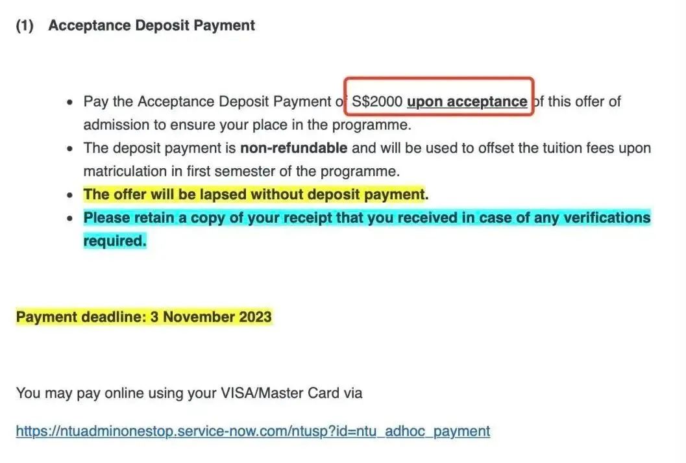Click bullet before 'Pay the Acceptance Deposit'
This screenshot has height=463, width=686.
tap(70, 103)
